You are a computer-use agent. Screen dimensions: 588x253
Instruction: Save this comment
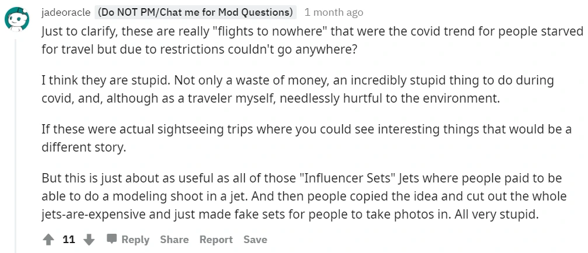[255, 240]
